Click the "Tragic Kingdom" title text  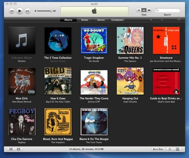(x=94, y=58)
